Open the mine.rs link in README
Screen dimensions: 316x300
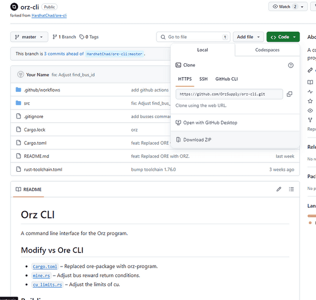pos(41,275)
